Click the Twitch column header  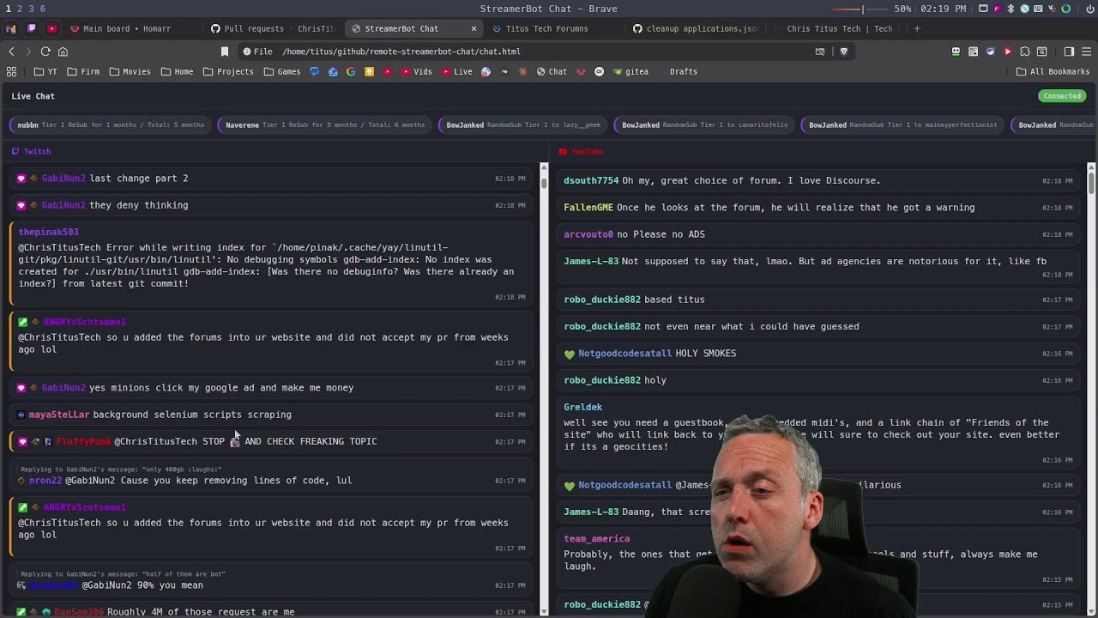pos(32,151)
